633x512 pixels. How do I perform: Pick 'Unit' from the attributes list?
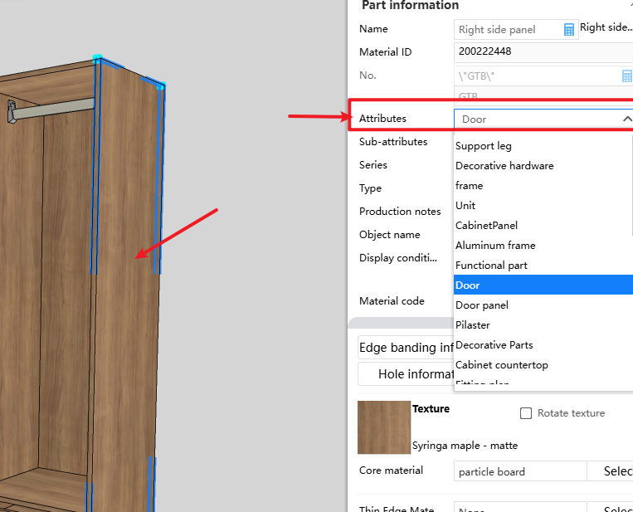465,206
